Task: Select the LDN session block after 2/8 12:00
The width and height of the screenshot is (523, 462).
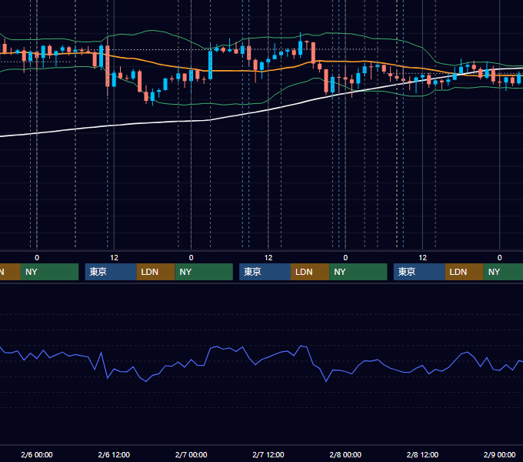Action: point(465,272)
